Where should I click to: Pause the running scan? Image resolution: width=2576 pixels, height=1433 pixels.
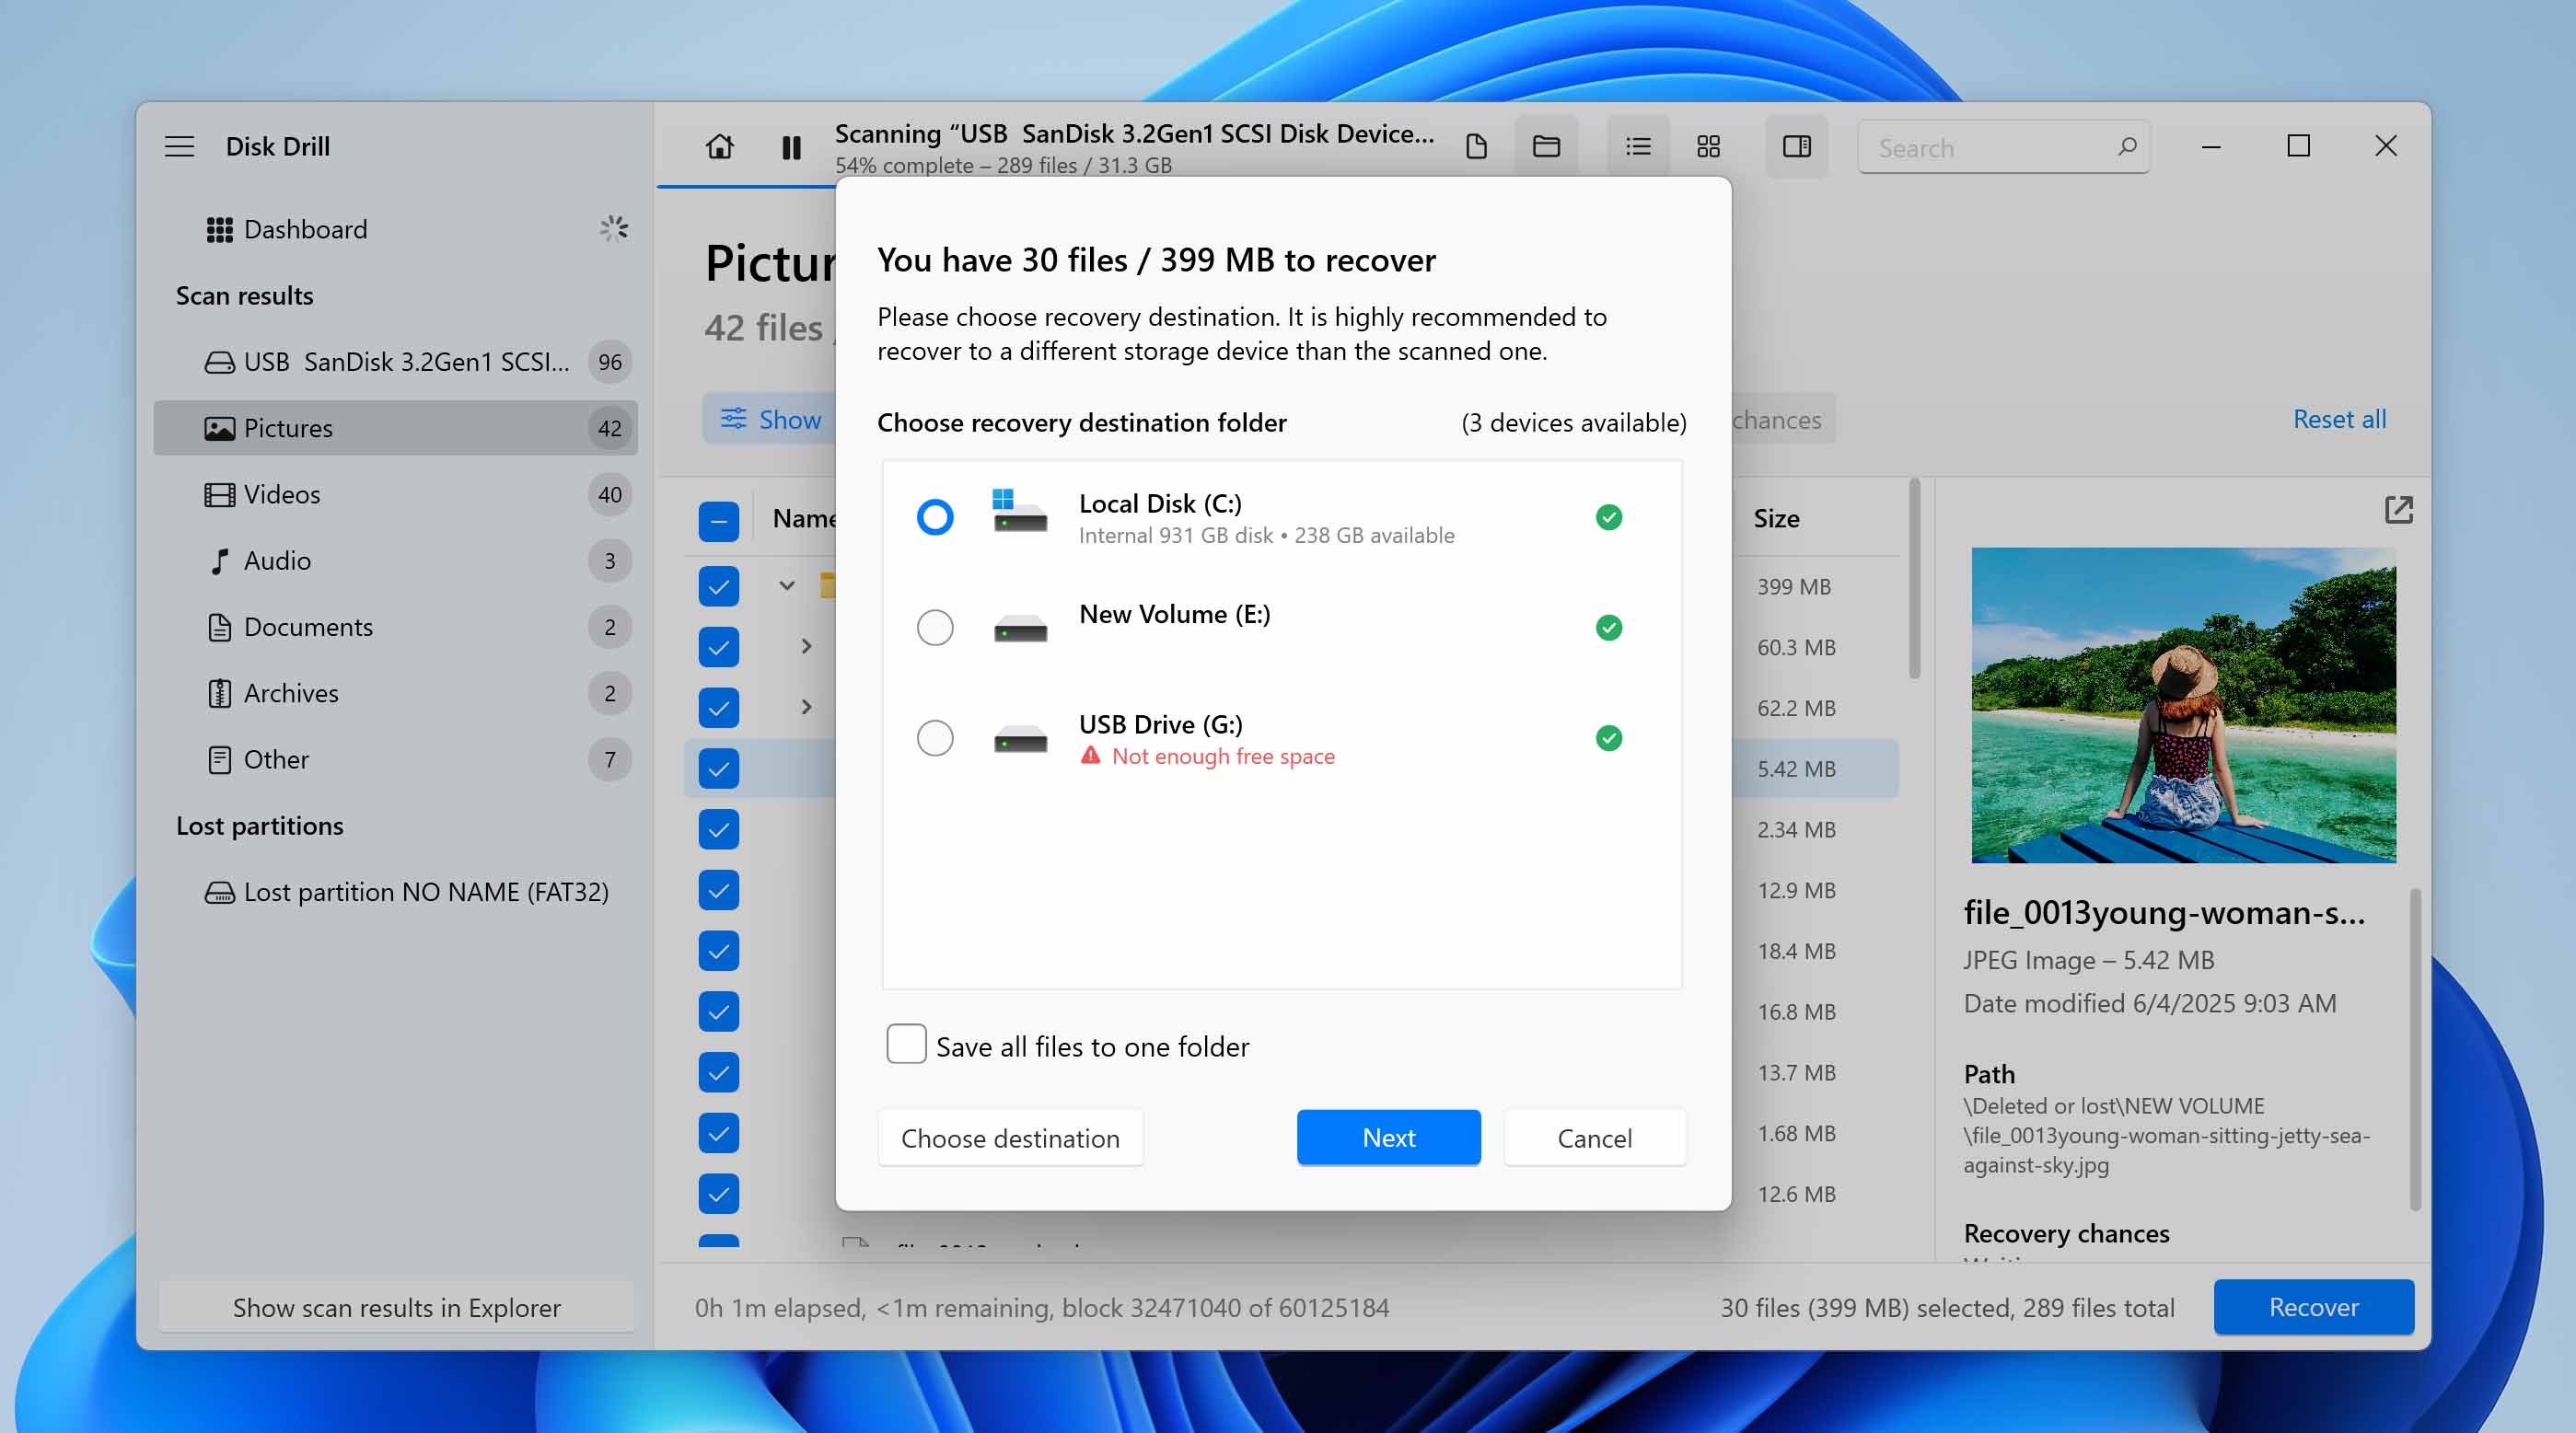(791, 148)
